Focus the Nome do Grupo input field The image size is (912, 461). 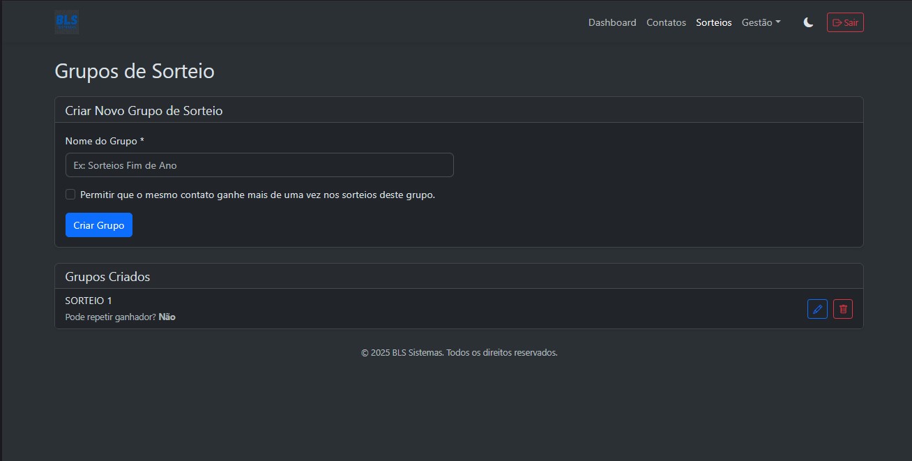[x=259, y=165]
